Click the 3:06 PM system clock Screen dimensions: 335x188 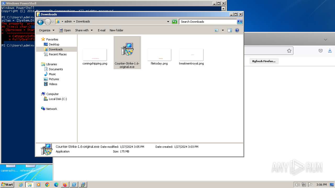[x=321, y=185]
